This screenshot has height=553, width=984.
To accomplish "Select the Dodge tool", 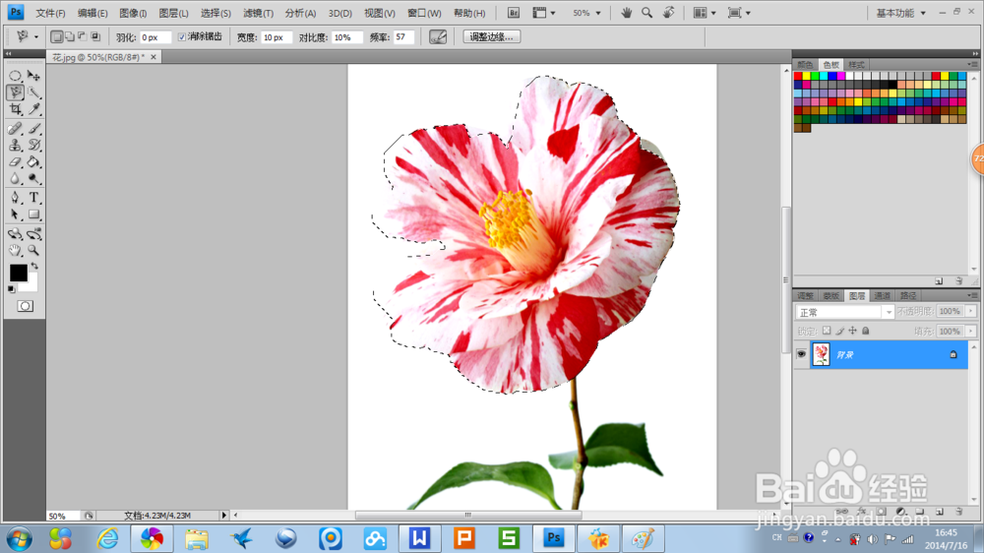I will [33, 179].
